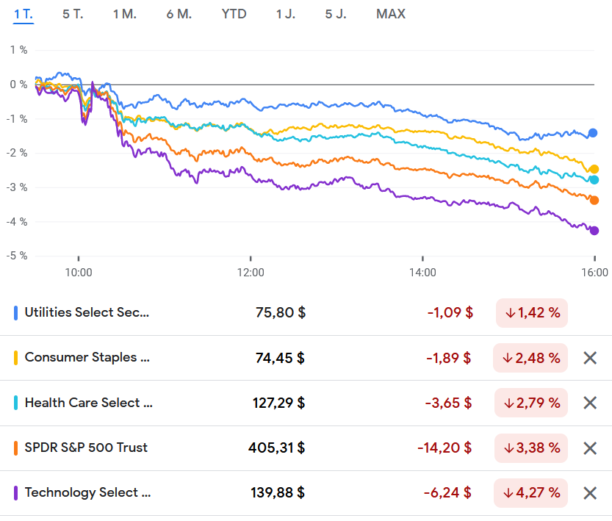The height and width of the screenshot is (521, 612).
Task: Remove SPDR S&P 500 Trust with X
Action: pyautogui.click(x=589, y=448)
